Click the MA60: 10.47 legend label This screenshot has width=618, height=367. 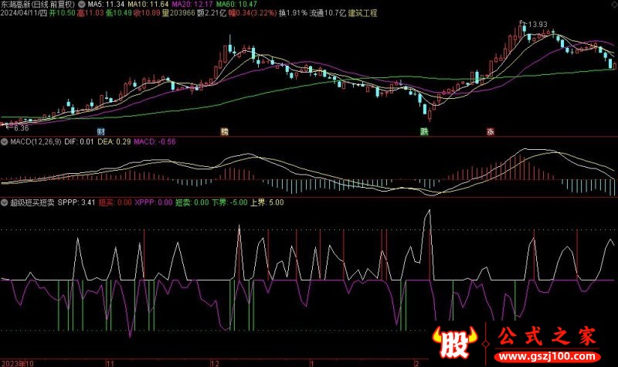point(236,5)
